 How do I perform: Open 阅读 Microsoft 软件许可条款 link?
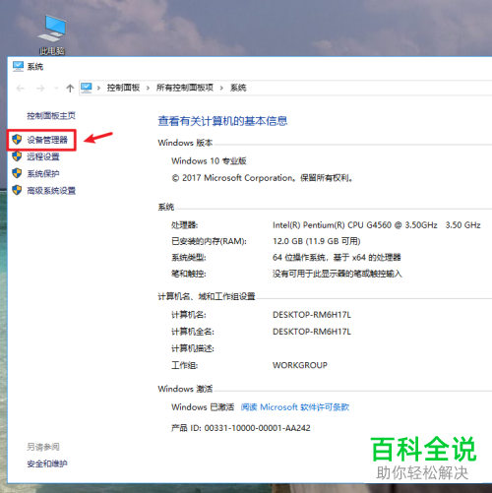point(295,407)
